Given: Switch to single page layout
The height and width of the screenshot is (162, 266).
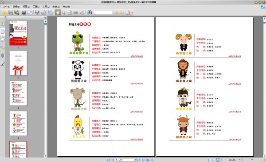Looking at the screenshot, I should click(x=210, y=160).
